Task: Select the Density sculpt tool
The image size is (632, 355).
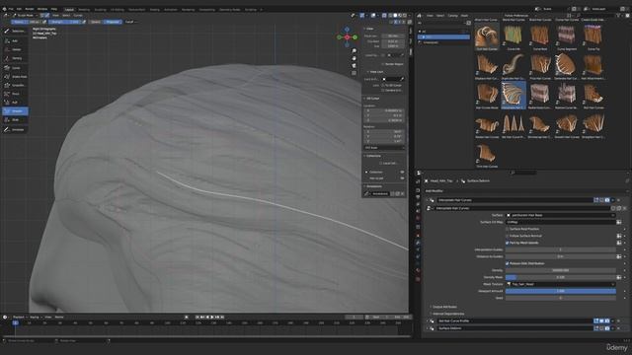Action: [x=15, y=58]
